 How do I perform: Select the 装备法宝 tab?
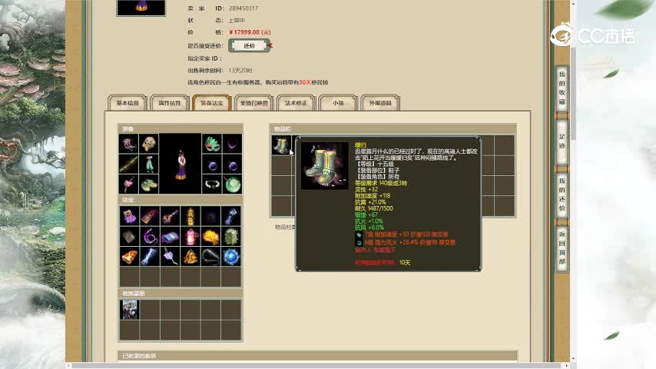tap(212, 102)
